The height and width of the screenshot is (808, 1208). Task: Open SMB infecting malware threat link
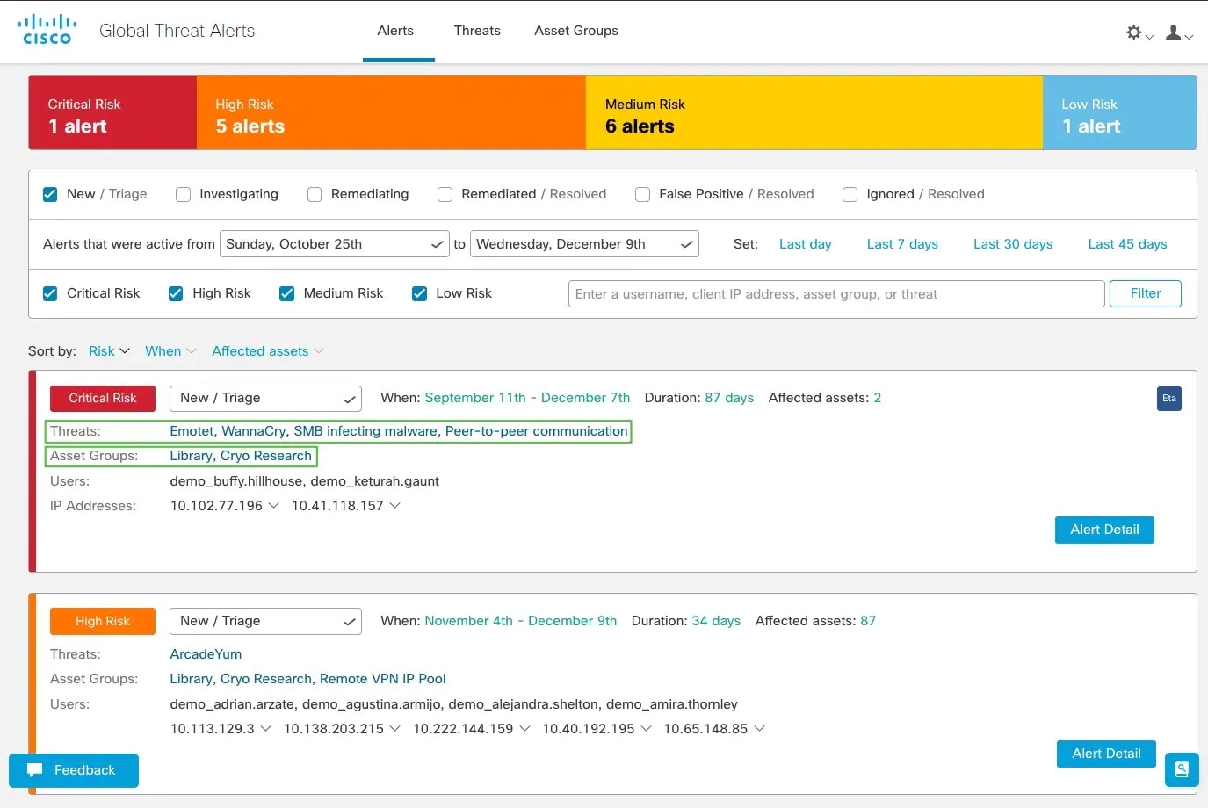(x=365, y=431)
